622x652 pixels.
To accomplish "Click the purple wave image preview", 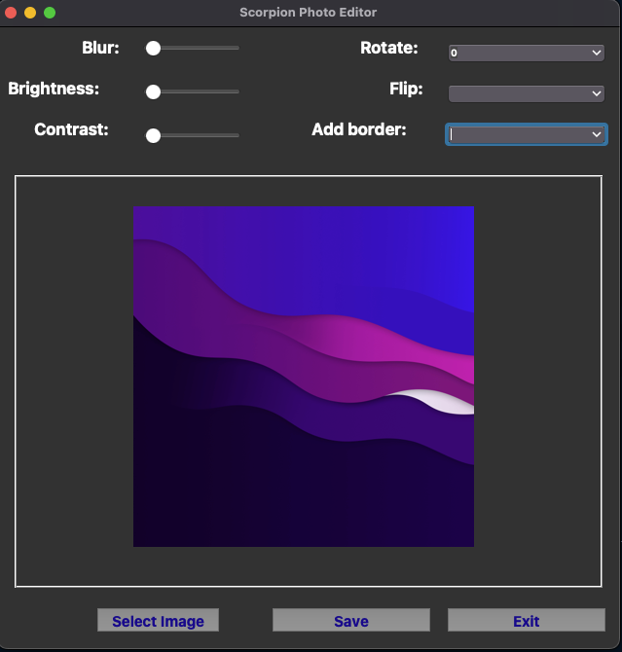I will (304, 377).
